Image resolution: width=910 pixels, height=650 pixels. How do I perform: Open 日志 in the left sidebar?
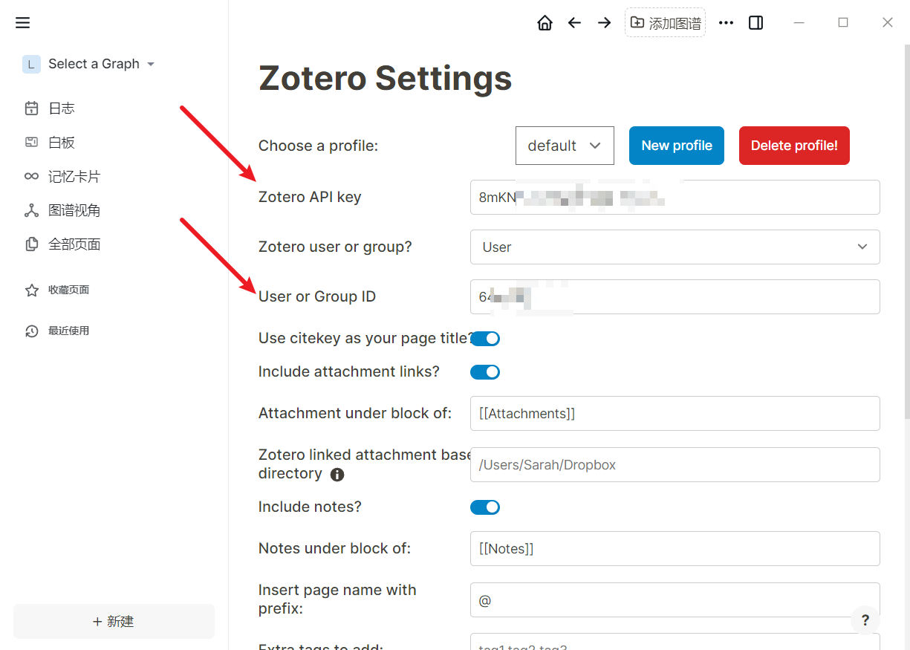(x=61, y=108)
